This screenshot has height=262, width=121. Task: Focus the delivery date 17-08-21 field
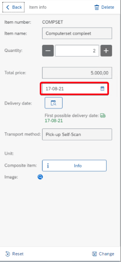point(74,89)
